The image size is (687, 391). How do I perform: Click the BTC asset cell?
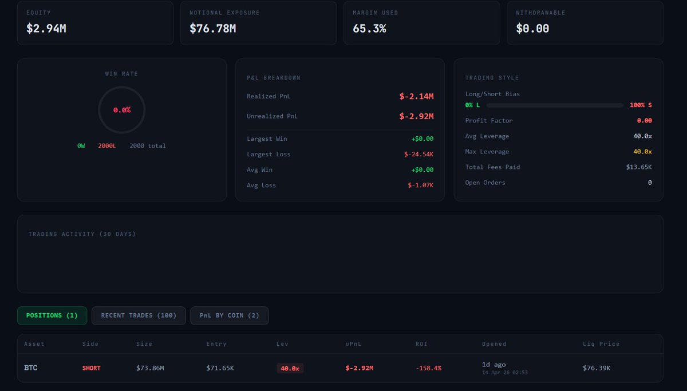point(31,368)
